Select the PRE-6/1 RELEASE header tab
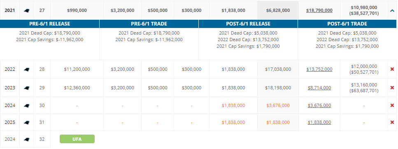This screenshot has width=398, height=149. coord(49,24)
